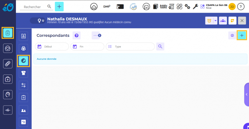249x129 pixels.
Task: Click the search magnifier filter button
Action: (x=160, y=46)
